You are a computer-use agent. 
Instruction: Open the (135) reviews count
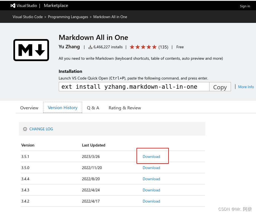click(x=163, y=47)
